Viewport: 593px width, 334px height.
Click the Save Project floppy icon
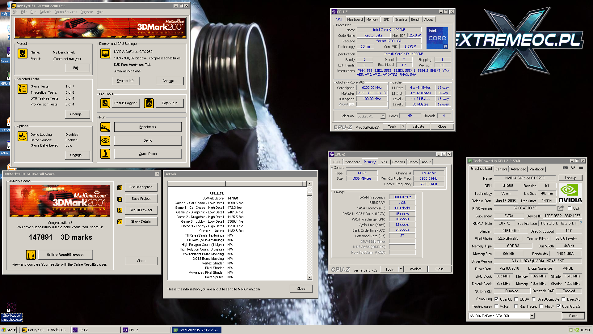[x=120, y=199]
